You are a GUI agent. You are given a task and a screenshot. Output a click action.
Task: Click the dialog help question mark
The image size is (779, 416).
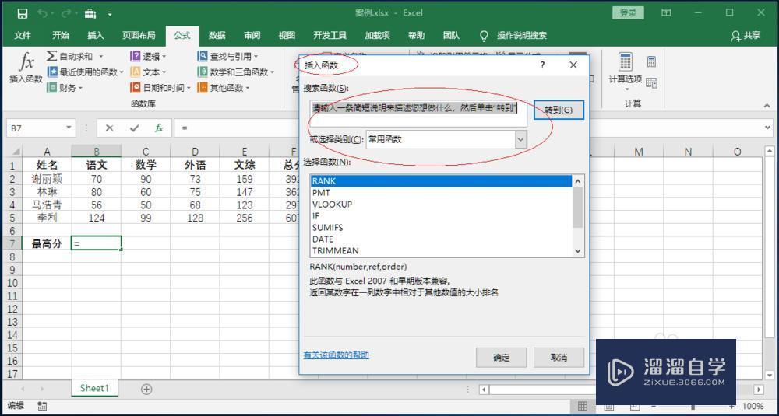pyautogui.click(x=542, y=65)
